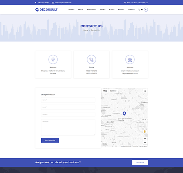Click the Skype: example.name text
Screen dimensions: 183x173
[130, 73]
